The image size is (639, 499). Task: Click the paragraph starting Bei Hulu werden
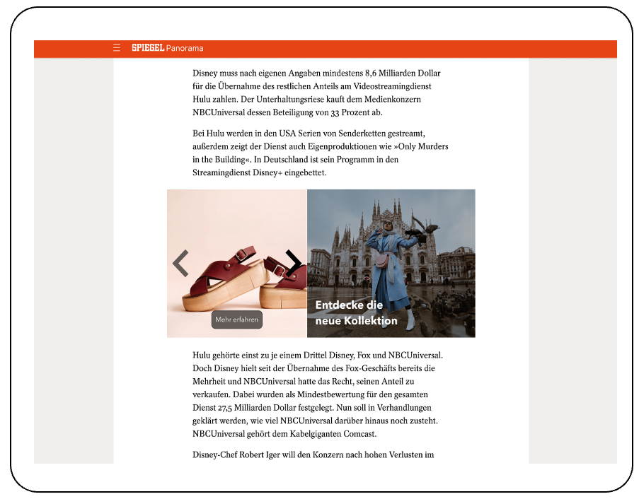(x=320, y=153)
